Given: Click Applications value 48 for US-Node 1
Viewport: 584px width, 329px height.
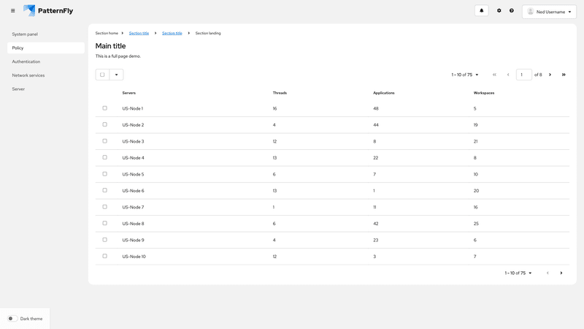Looking at the screenshot, I should click(x=376, y=108).
